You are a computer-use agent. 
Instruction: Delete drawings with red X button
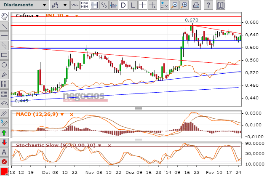[x=4, y=162]
